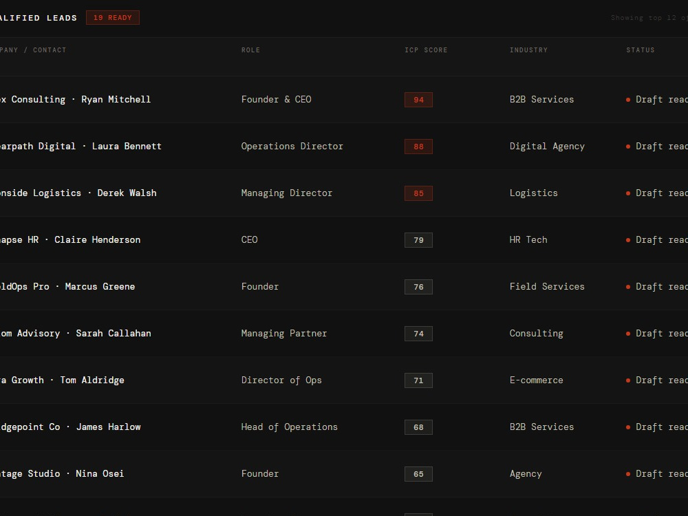Click the ICP score 68 badge
Image resolution: width=688 pixels, height=516 pixels.
coord(418,427)
